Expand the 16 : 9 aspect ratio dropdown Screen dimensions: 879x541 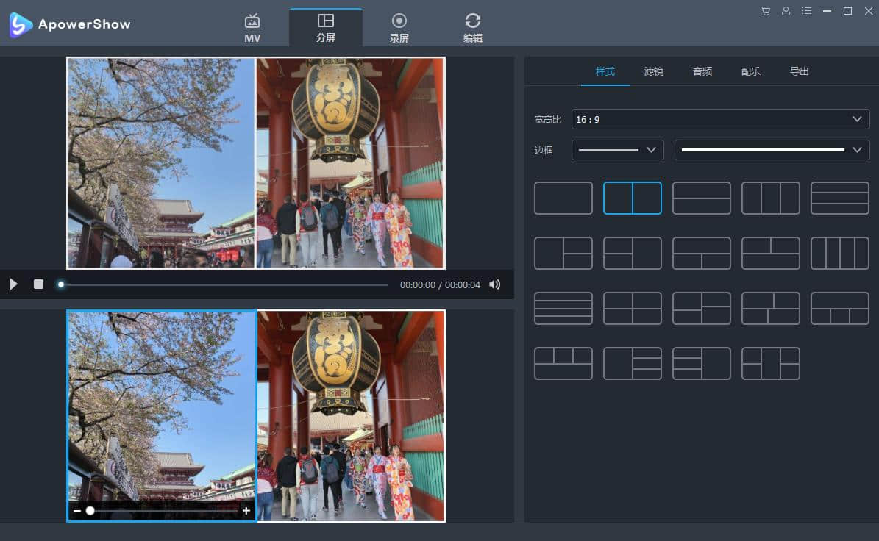(x=720, y=119)
